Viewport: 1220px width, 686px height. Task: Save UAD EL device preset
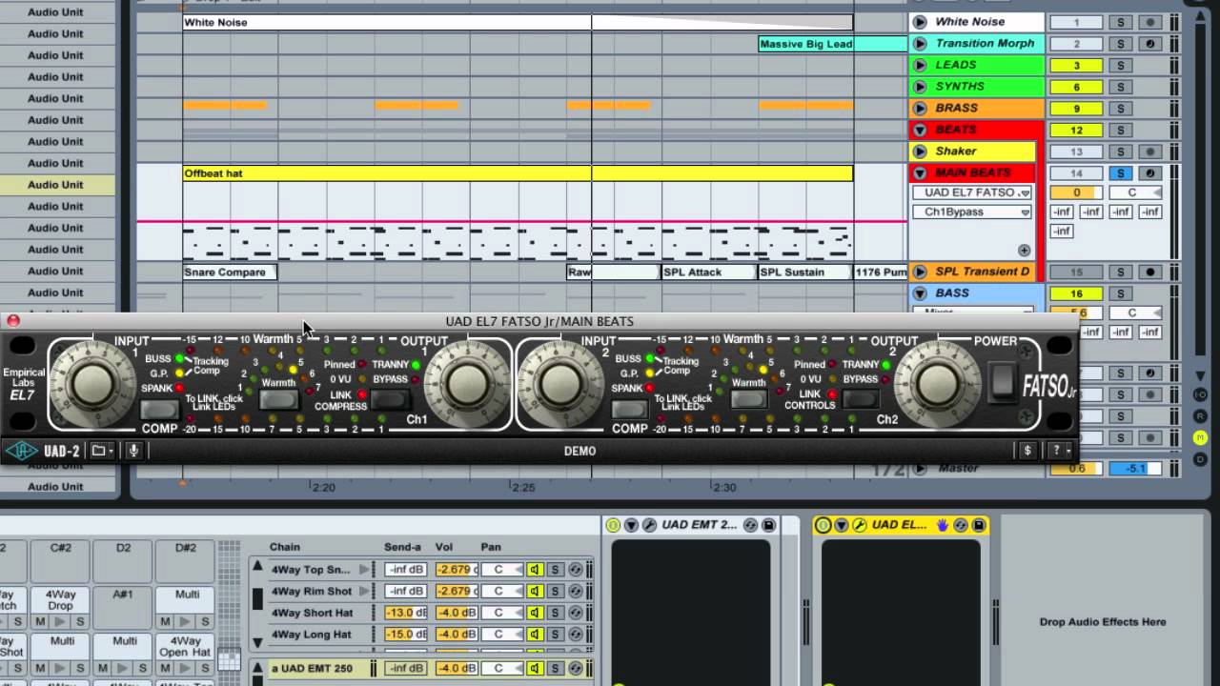(978, 525)
